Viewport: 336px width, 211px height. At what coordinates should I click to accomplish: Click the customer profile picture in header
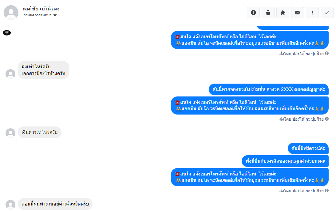[x=11, y=13]
